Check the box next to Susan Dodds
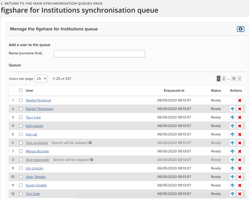Viewport: 249px width, 199px height. 21,185
